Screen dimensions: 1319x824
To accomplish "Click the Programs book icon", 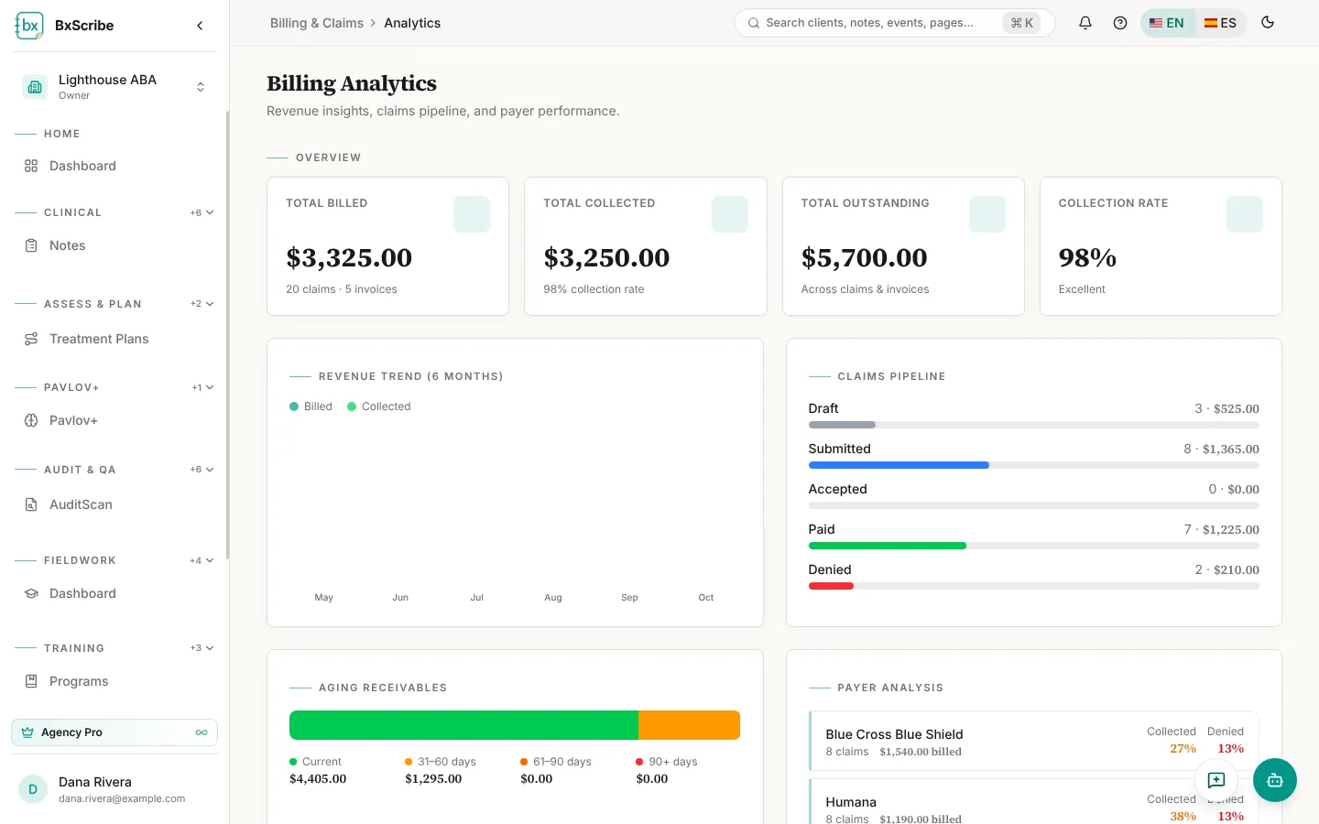I will click(x=31, y=681).
